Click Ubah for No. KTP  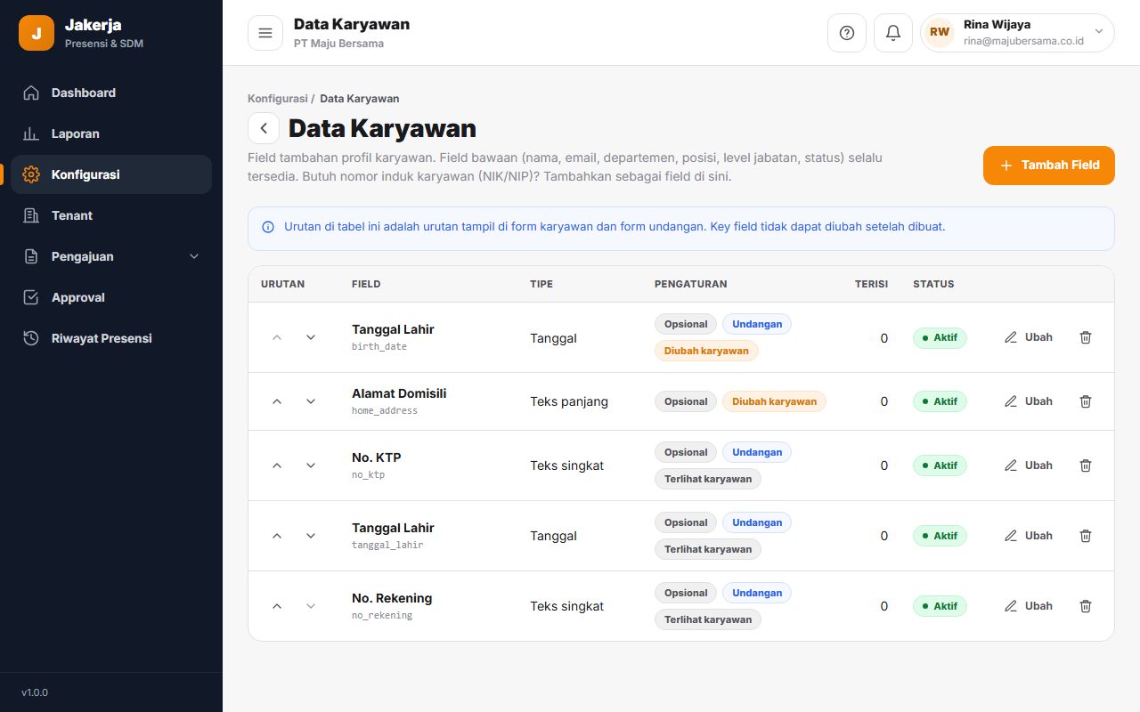point(1029,465)
